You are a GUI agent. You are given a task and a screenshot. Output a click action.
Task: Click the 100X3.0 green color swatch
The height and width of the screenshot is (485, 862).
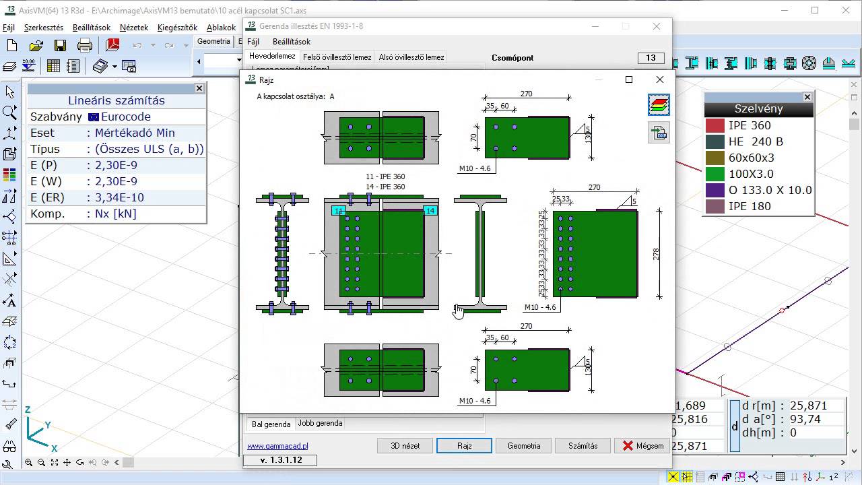click(715, 174)
